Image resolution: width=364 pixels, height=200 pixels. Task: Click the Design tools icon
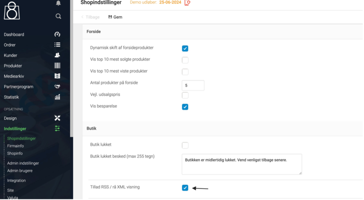57,118
